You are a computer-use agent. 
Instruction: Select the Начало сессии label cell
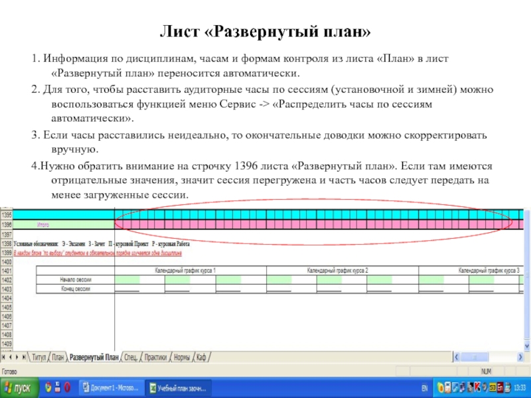point(75,279)
